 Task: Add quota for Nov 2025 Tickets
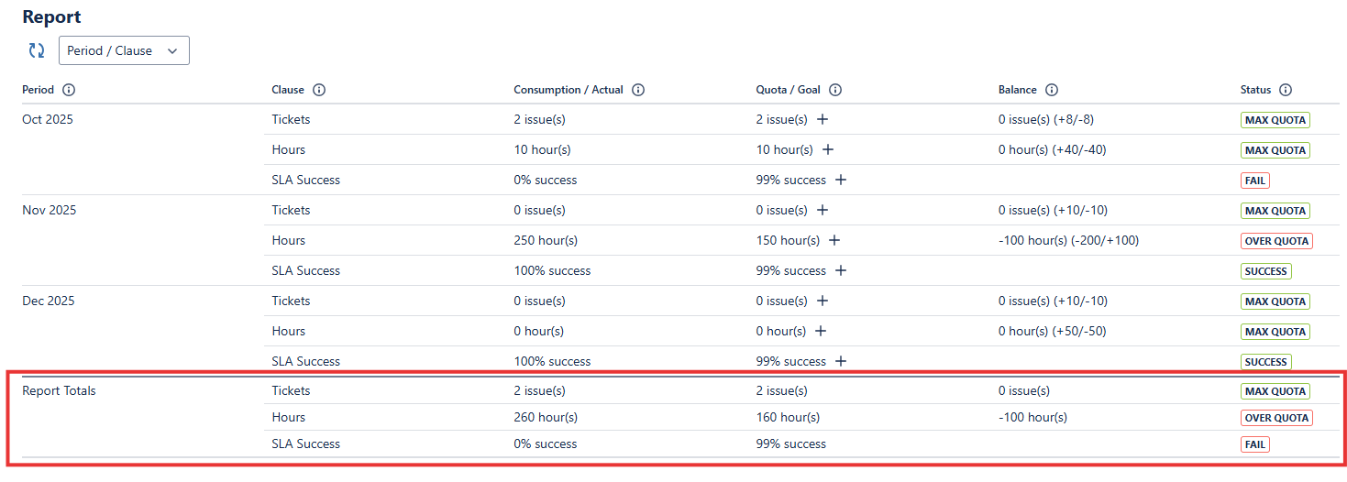pos(823,210)
